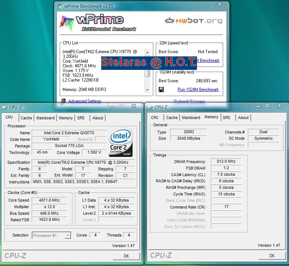The height and width of the screenshot is (266, 289).
Task: Click the DC Mode Symmetric field
Action: point(264,138)
